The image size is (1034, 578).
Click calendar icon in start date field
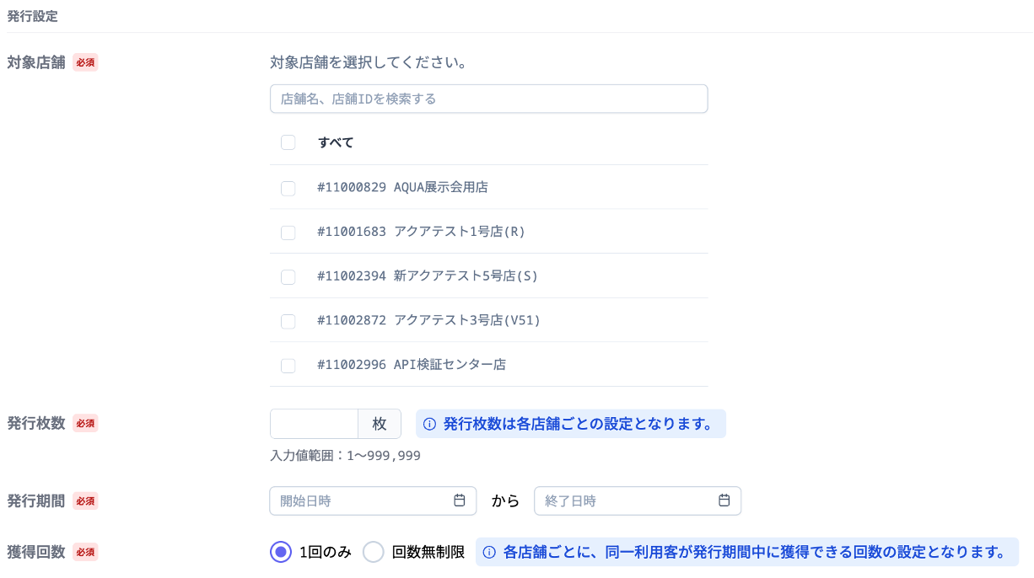460,500
